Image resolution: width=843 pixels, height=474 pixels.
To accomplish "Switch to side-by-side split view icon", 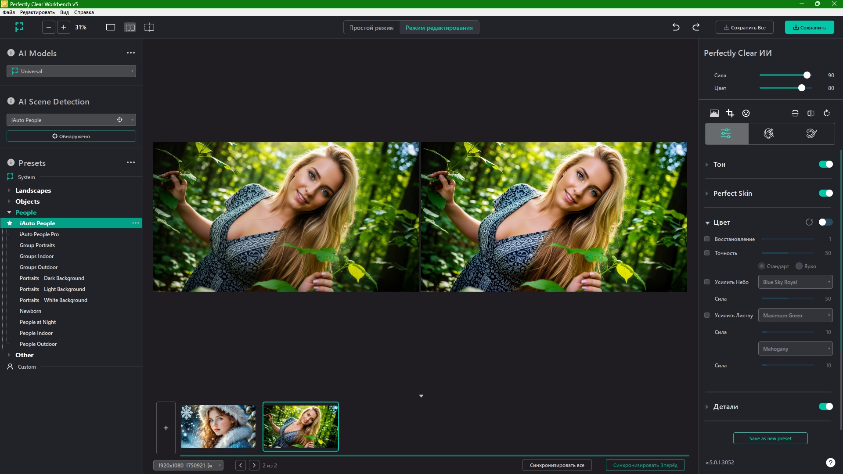I will click(130, 27).
